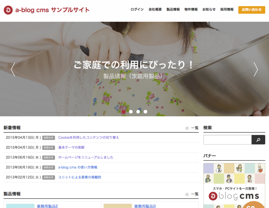Click the search magnifier button
Image resolution: width=269 pixels, height=208 pixels.
pos(258,140)
